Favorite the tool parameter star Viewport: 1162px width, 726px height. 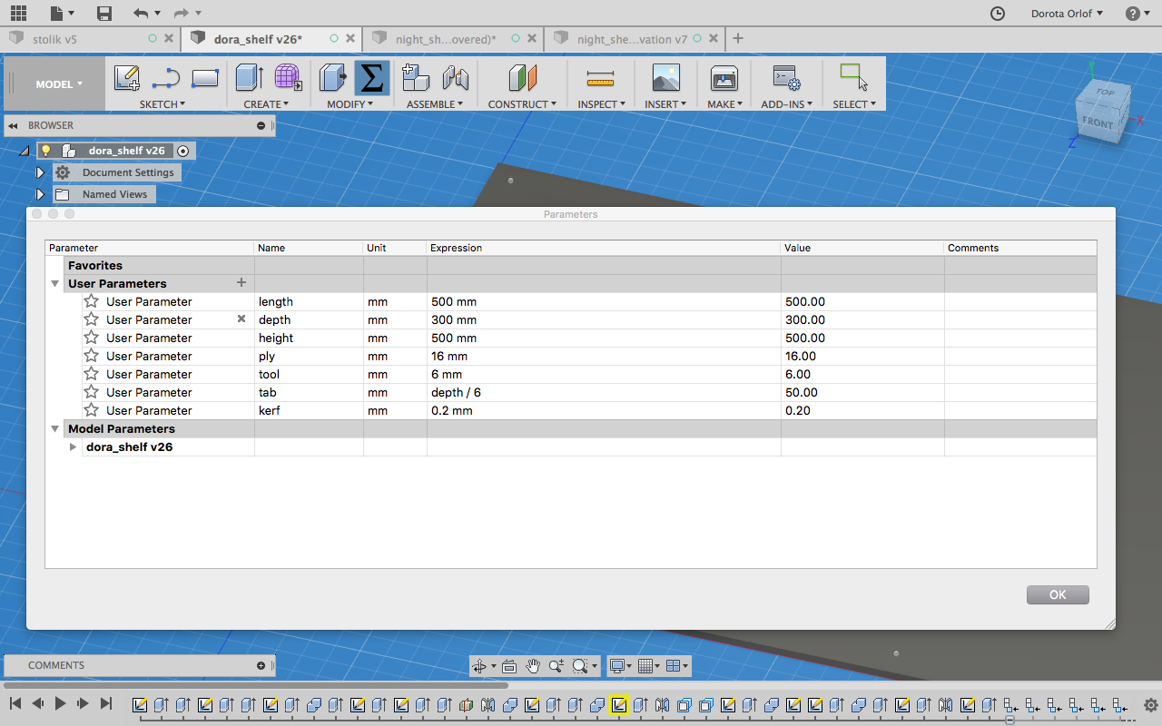91,374
